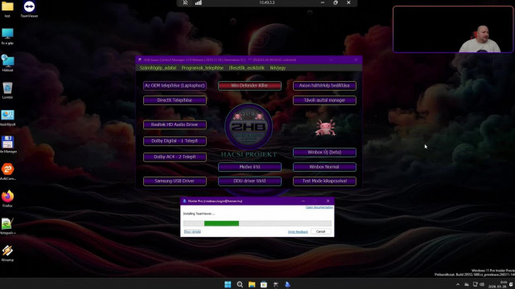Open the File Manager floppy disk icon
Image resolution: width=515 pixels, height=289 pixels.
click(x=7, y=144)
